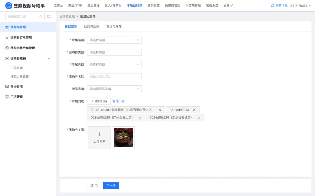Open the 本地团购券 top menu

coord(134,5)
